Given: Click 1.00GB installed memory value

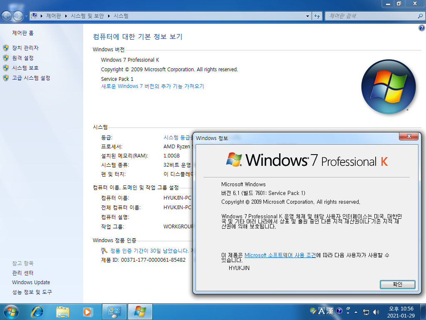Looking at the screenshot, I should pos(171,156).
